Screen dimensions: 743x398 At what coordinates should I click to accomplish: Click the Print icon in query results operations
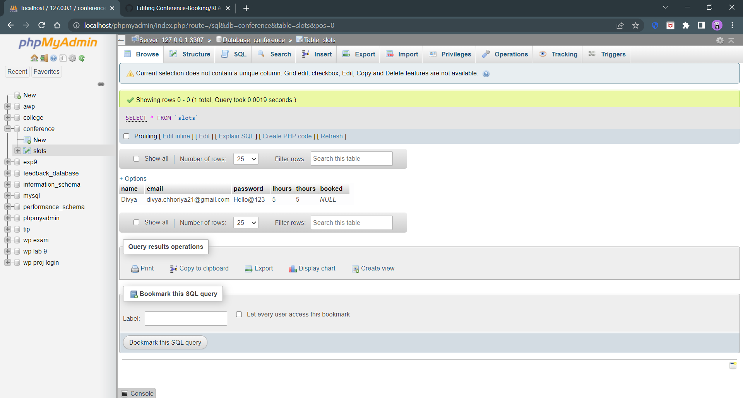coord(135,269)
